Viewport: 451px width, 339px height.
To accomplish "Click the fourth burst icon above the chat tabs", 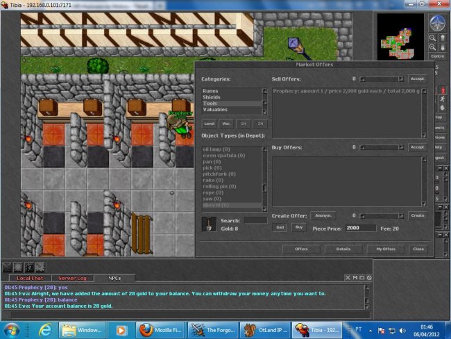I will pyautogui.click(x=40, y=267).
